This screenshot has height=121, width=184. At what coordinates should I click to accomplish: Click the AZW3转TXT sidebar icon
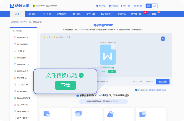tap(15, 91)
